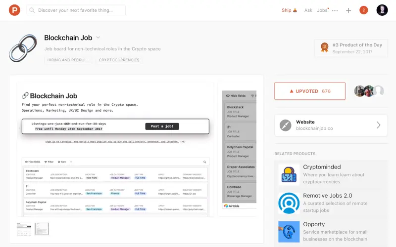Click the Remotive Jobs icon

pos(289,203)
